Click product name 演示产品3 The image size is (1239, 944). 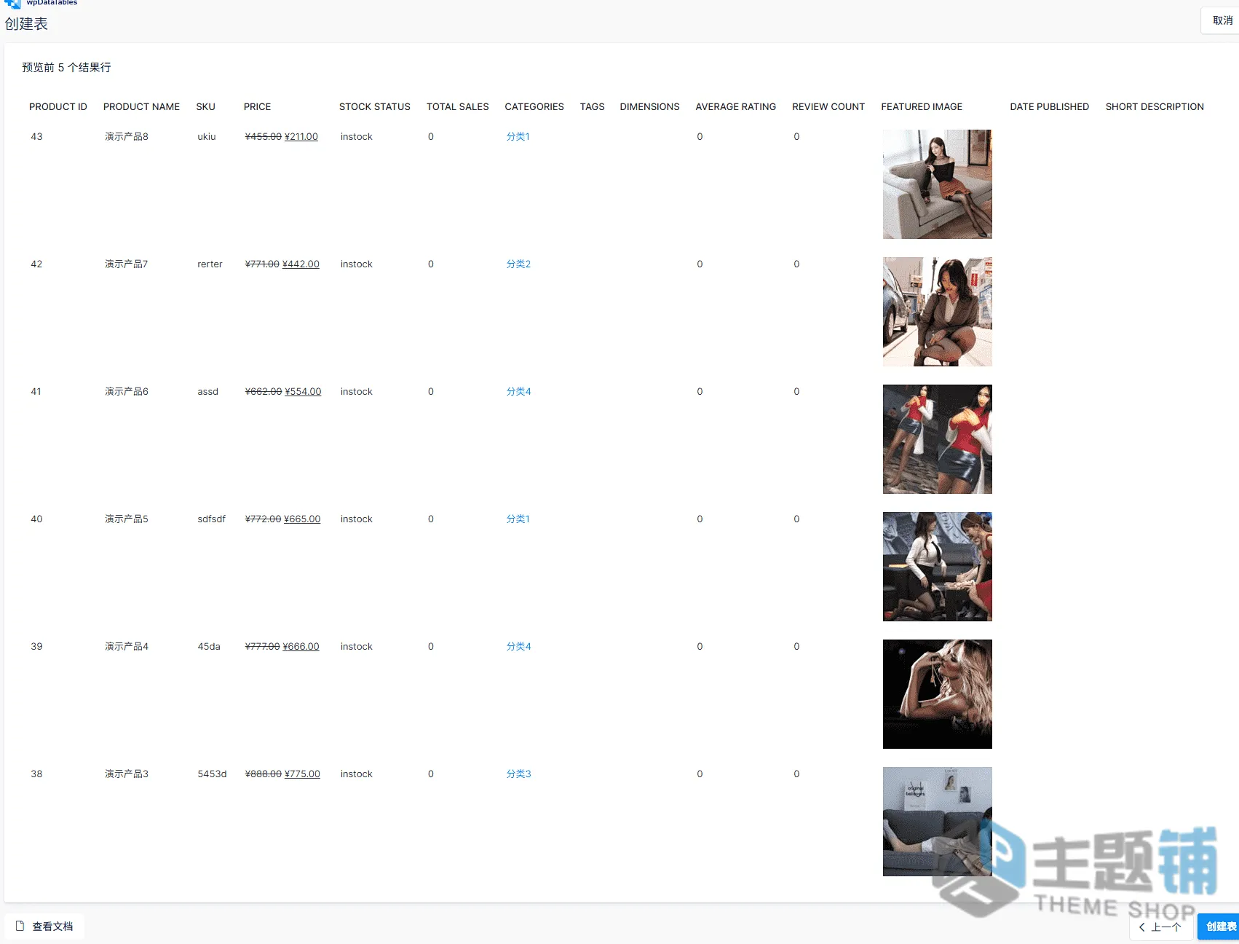point(127,774)
